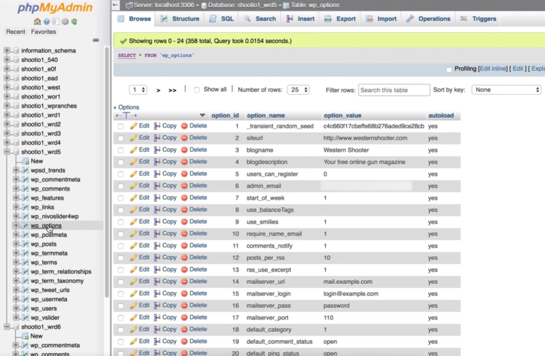Open the Search tab
Viewport: 545px width, 356px height.
(x=260, y=19)
